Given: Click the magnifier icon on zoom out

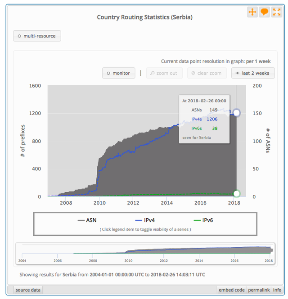Looking at the screenshot, I should pos(152,73).
